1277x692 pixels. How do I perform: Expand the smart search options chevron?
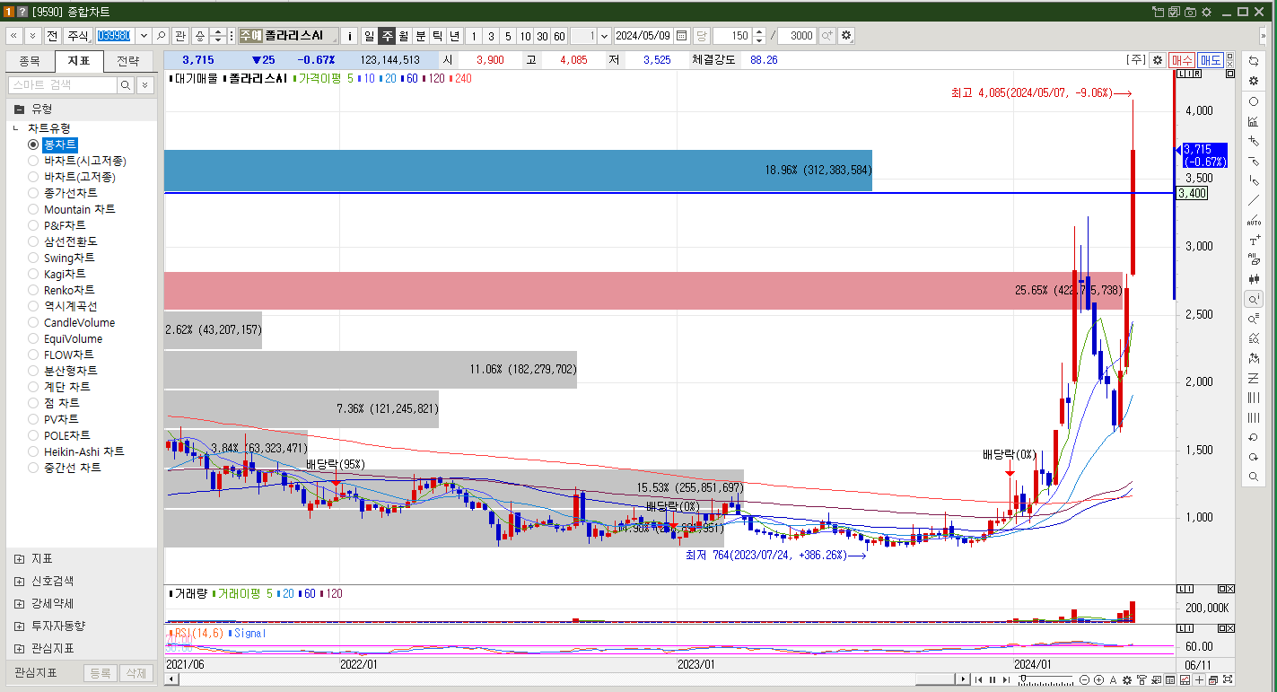click(145, 84)
